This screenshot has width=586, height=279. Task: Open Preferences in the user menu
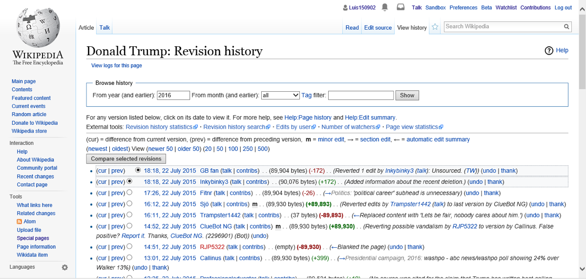463,8
